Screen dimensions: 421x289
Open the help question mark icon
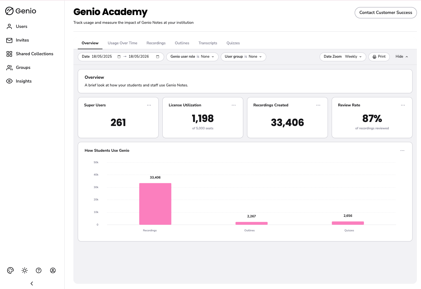click(x=39, y=270)
